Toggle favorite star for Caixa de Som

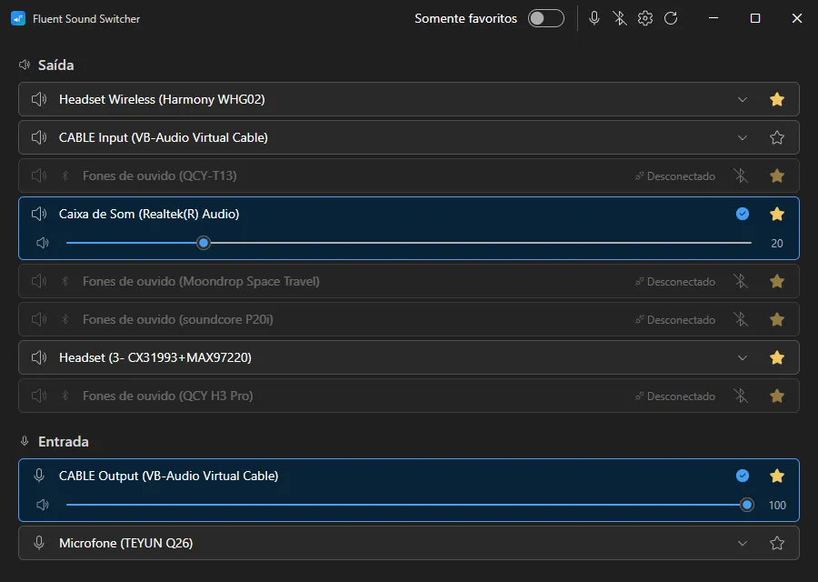[x=777, y=214]
